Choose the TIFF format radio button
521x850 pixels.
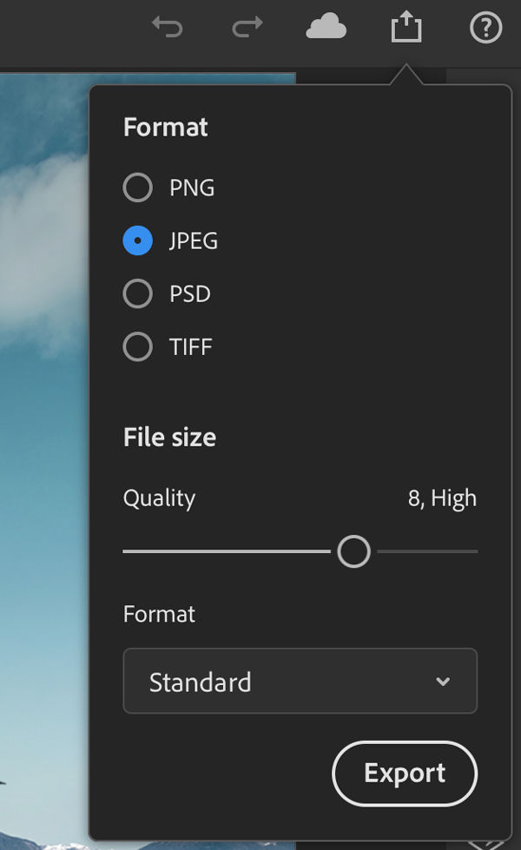(138, 347)
